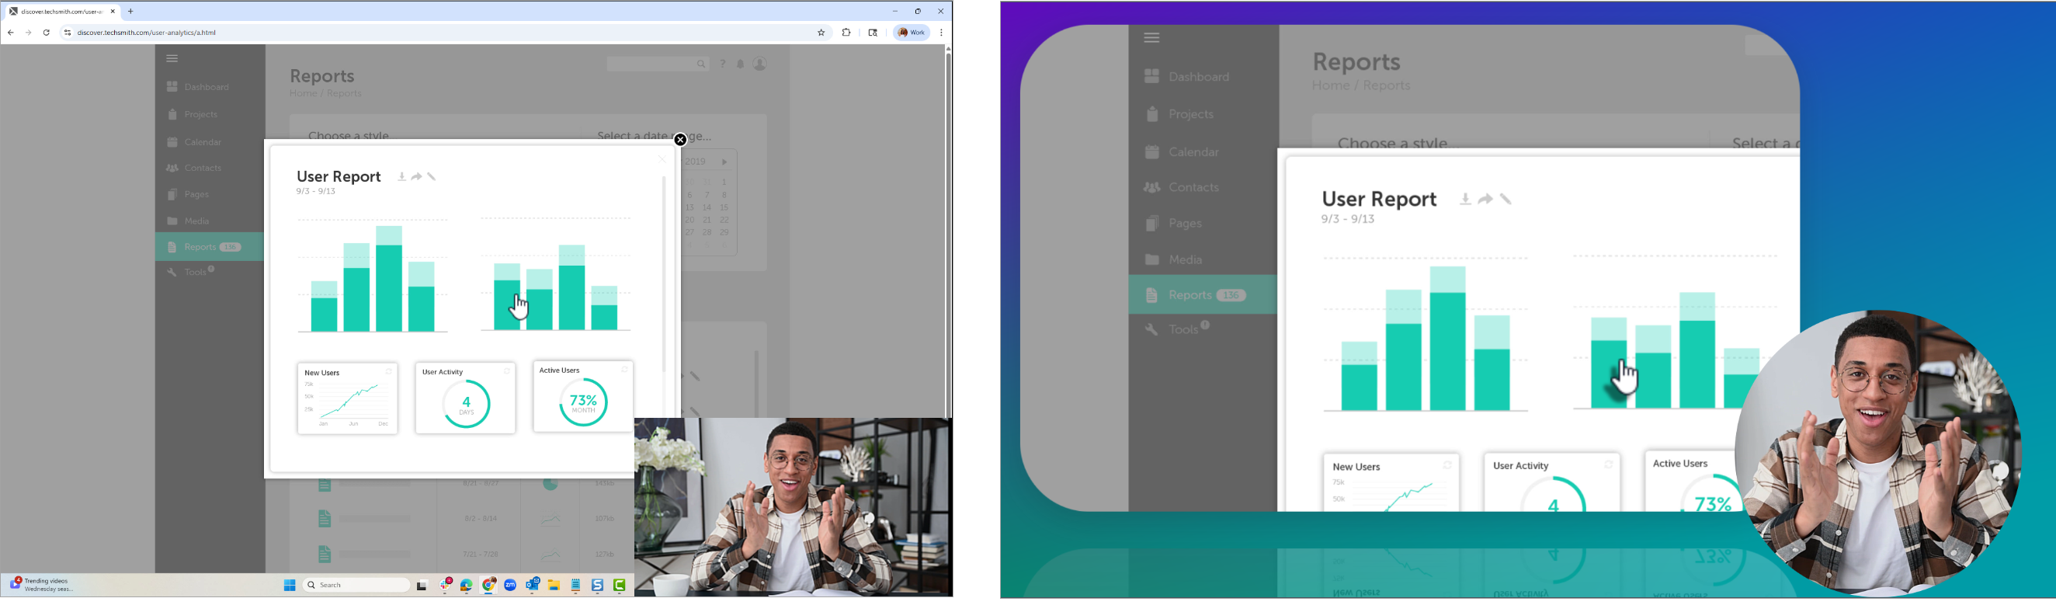Open Camtasia from the taskbar

pyautogui.click(x=620, y=586)
